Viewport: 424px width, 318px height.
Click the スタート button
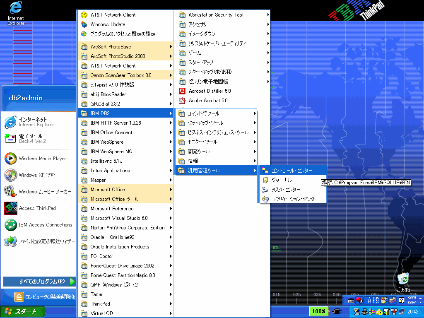click(22, 312)
